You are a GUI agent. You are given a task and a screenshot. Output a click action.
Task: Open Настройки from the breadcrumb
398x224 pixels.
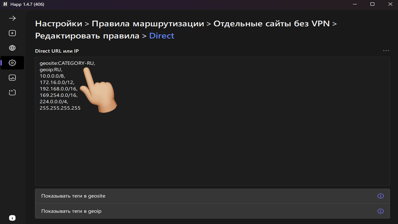pyautogui.click(x=58, y=23)
